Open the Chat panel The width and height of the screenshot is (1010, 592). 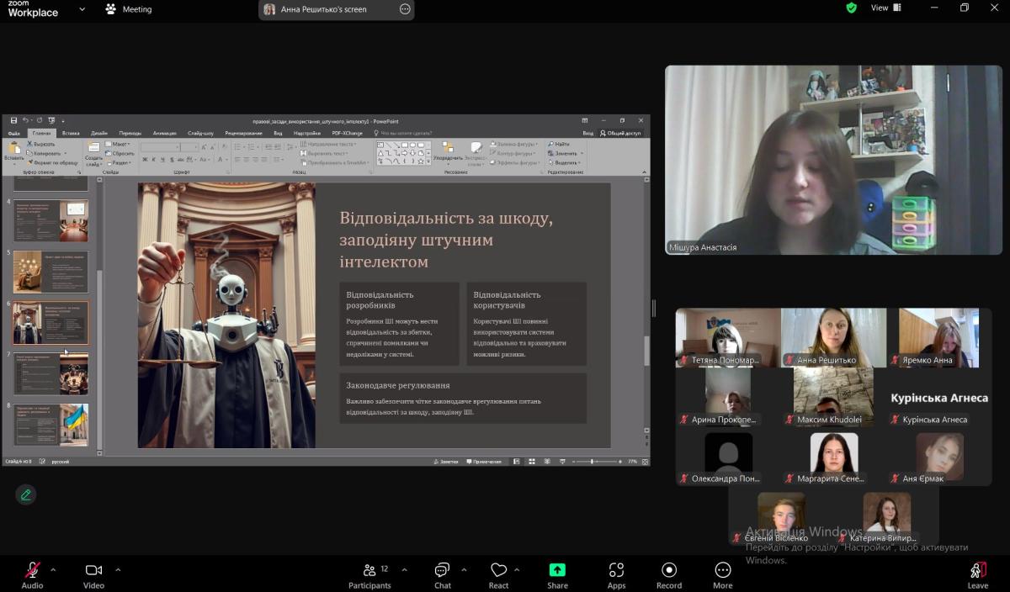(442, 574)
